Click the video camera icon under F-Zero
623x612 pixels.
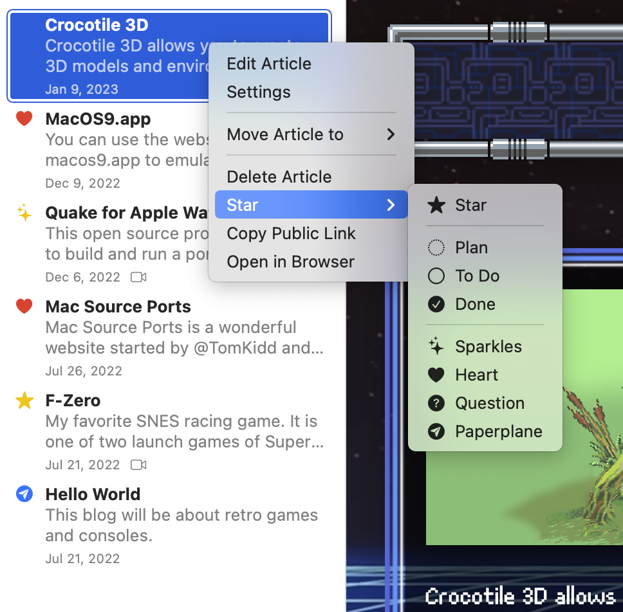138,465
